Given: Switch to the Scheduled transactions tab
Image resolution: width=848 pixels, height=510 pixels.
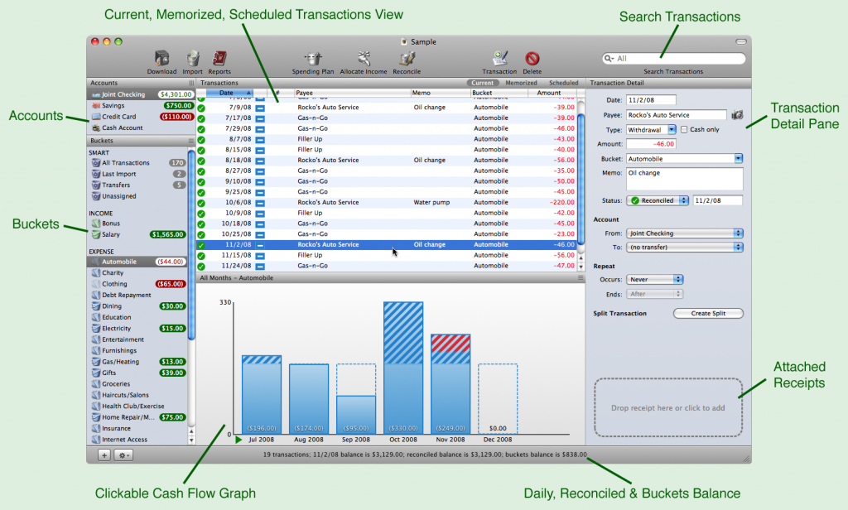Looking at the screenshot, I should click(x=564, y=83).
